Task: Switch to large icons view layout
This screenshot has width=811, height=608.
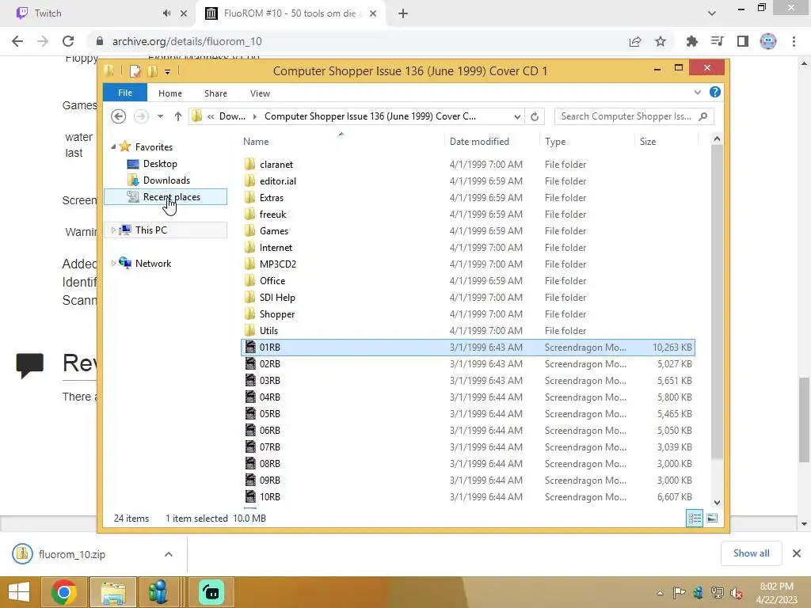Action: click(x=712, y=518)
